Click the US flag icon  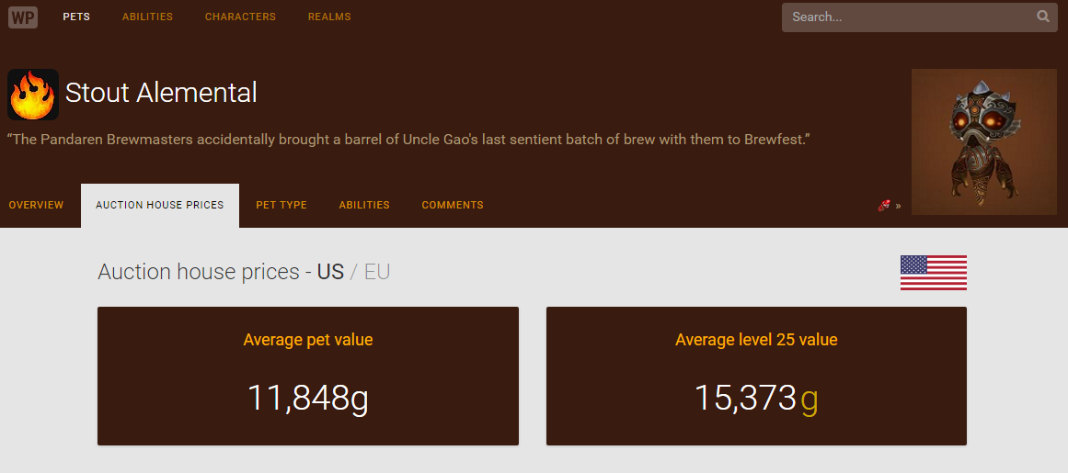(x=933, y=273)
